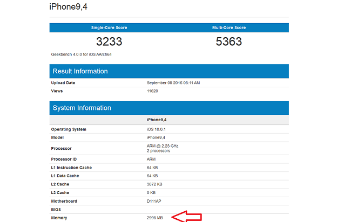Select the D111AP motherboard value

point(154,201)
